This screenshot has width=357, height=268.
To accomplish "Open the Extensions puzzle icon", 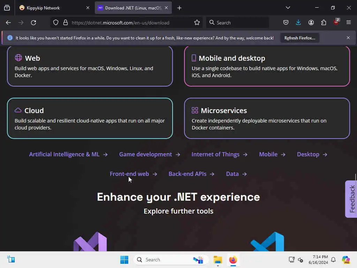I will tap(324, 23).
